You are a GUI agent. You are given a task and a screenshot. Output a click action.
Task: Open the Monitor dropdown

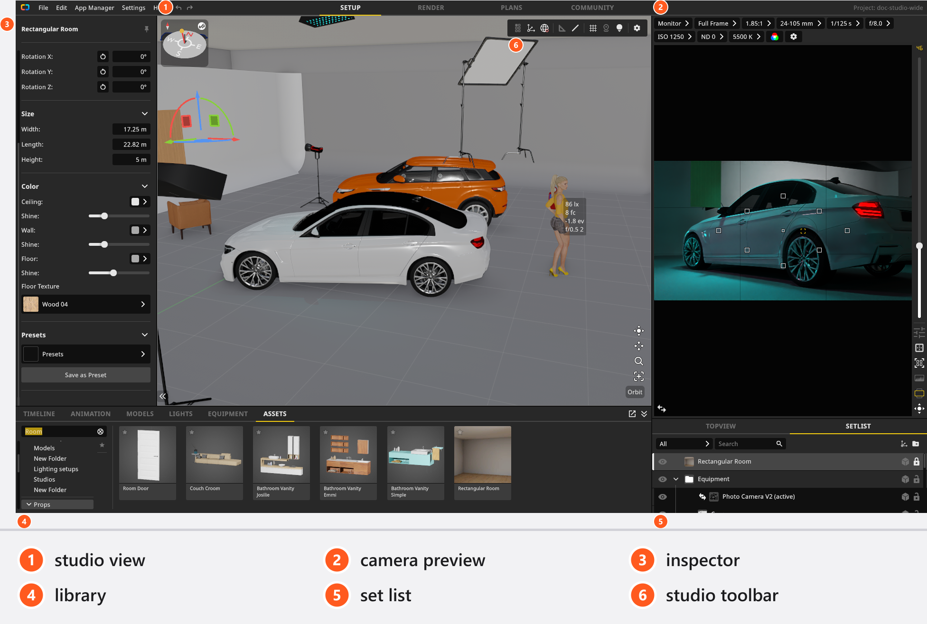[673, 24]
